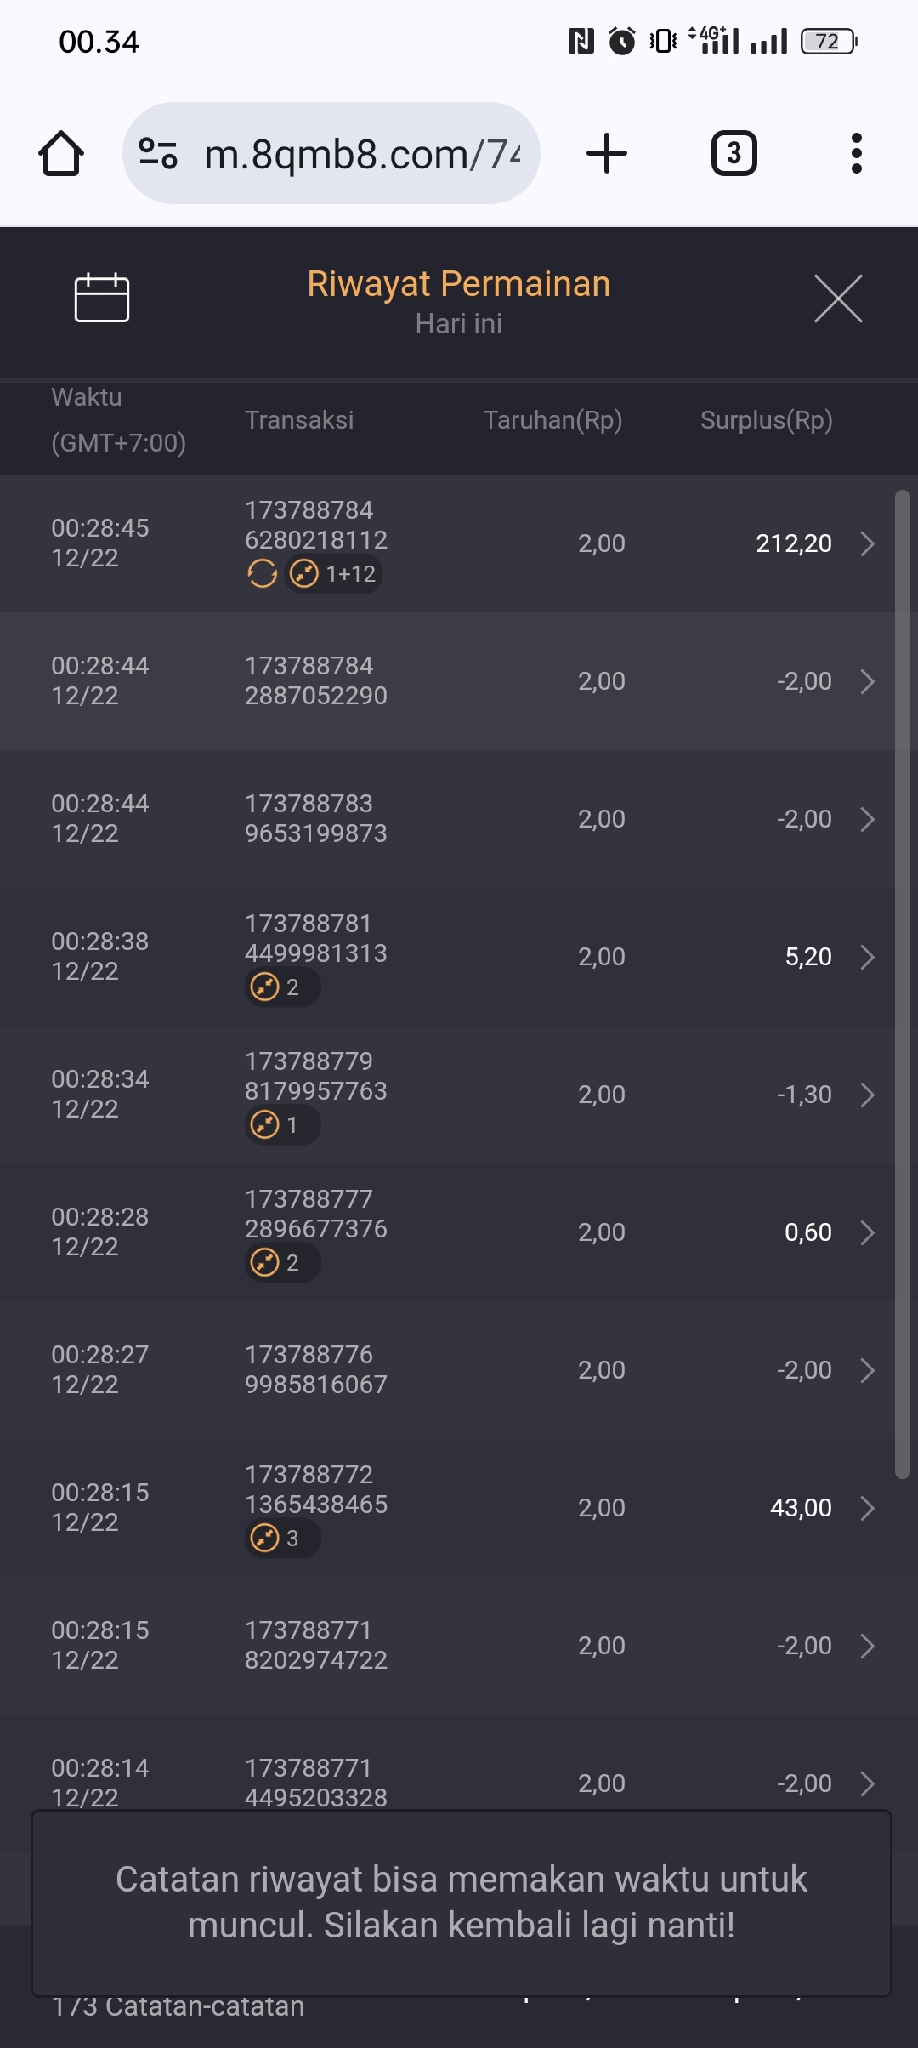
Task: Open the calendar date picker icon
Action: (102, 299)
